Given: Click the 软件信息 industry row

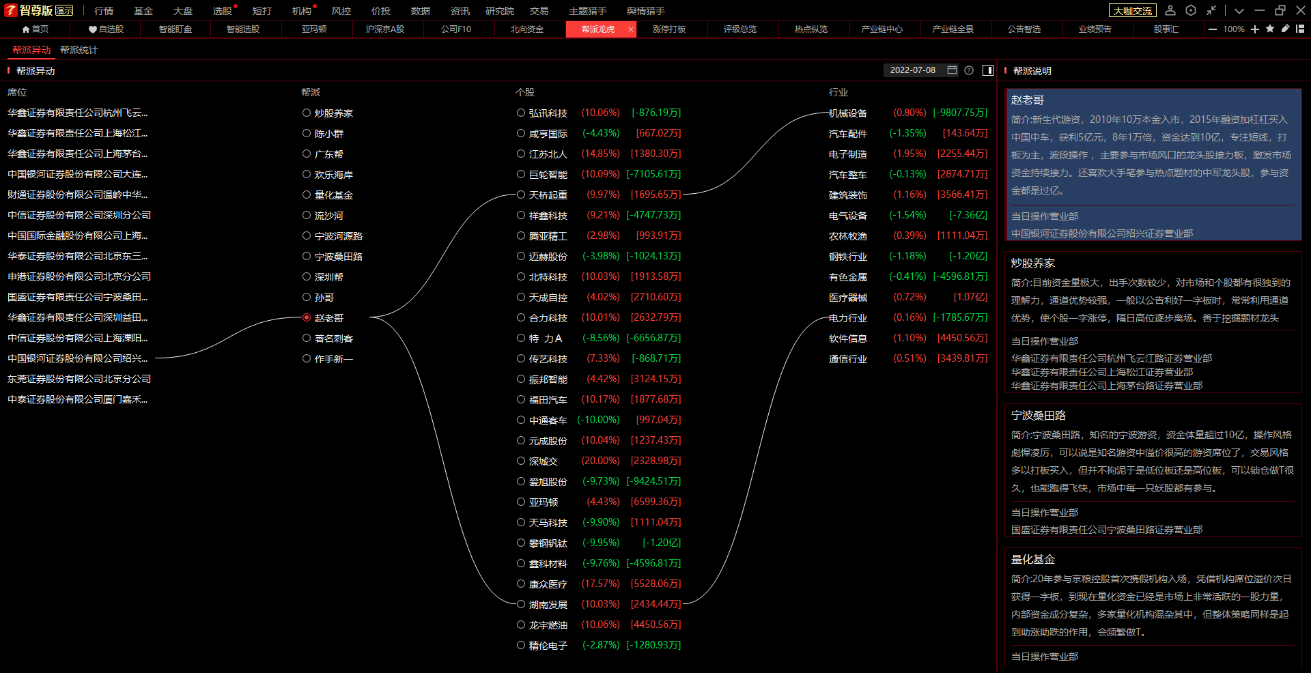Looking at the screenshot, I should pos(908,338).
